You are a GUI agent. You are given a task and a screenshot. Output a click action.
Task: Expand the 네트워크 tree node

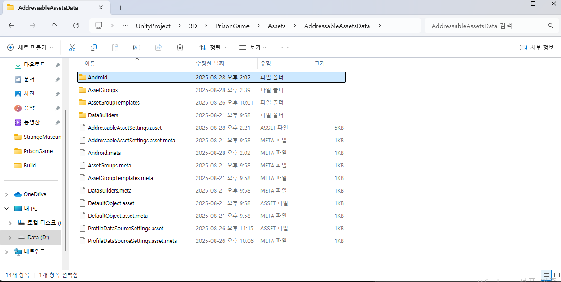click(x=6, y=252)
